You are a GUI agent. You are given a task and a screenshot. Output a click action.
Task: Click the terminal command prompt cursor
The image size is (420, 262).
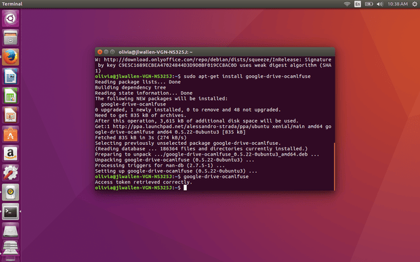click(185, 188)
